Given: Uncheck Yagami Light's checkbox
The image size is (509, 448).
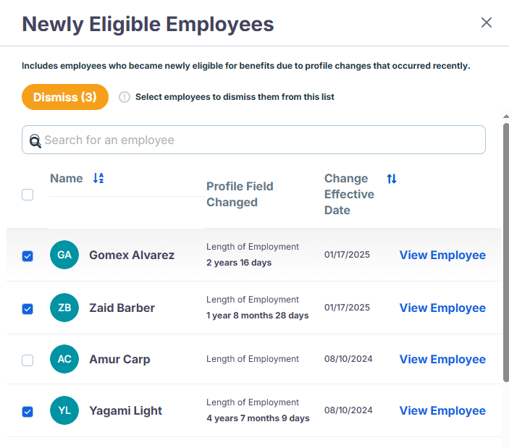Looking at the screenshot, I should coord(28,412).
